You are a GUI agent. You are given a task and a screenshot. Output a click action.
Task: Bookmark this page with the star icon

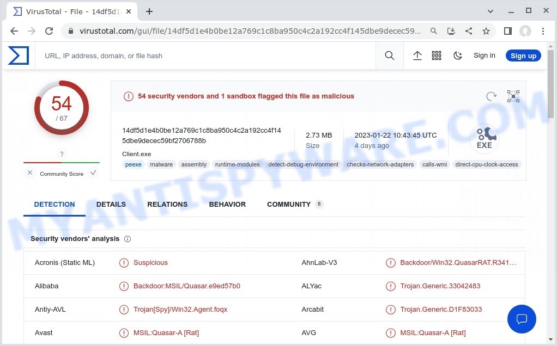coord(486,31)
